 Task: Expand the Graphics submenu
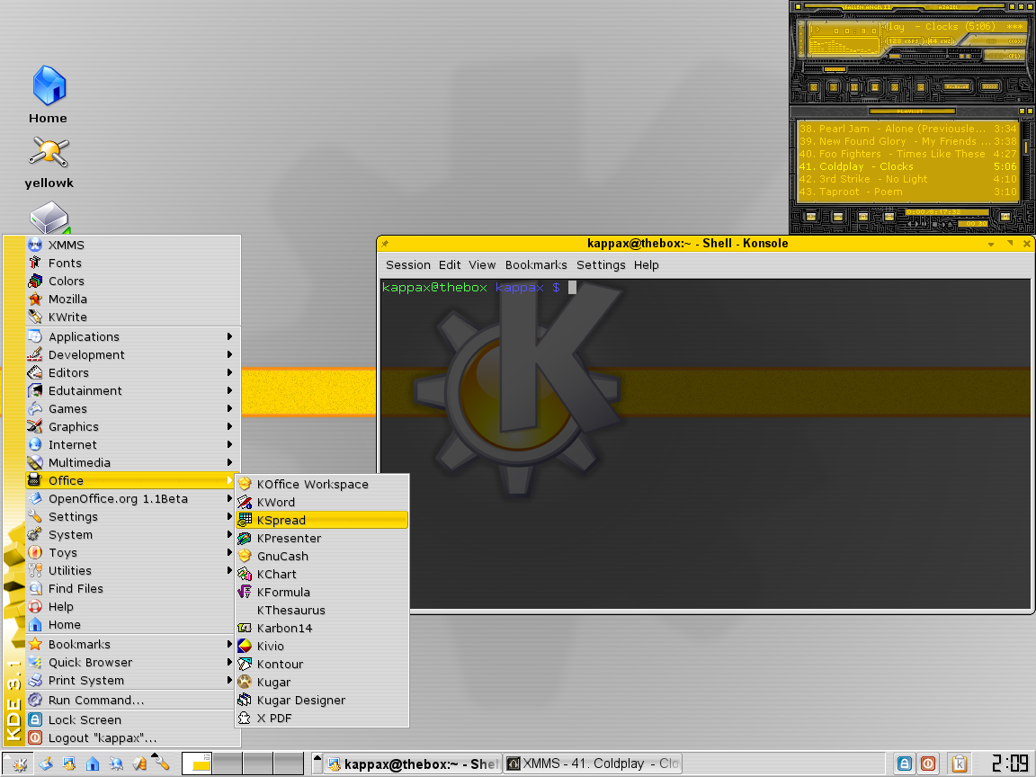(x=133, y=426)
